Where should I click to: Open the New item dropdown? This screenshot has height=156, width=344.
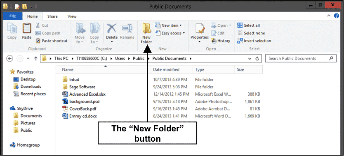coord(168,25)
